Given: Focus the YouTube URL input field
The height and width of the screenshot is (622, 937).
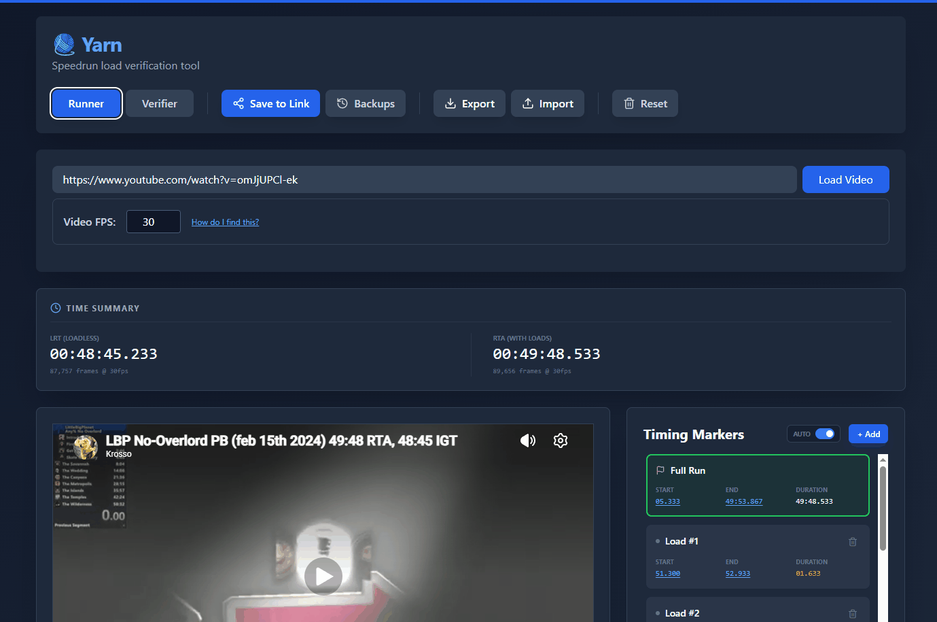Looking at the screenshot, I should click(x=425, y=179).
